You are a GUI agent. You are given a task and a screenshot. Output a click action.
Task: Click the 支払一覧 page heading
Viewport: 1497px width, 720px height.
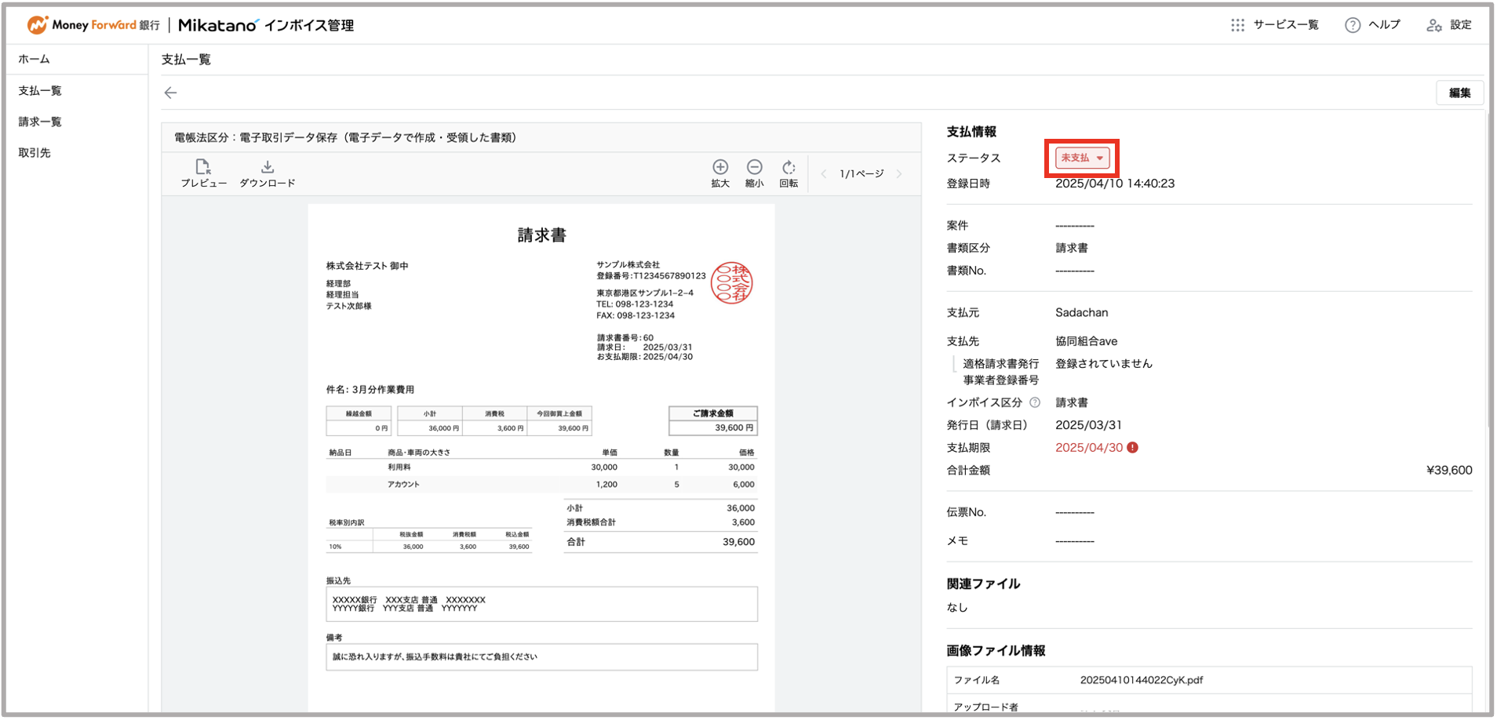186,60
